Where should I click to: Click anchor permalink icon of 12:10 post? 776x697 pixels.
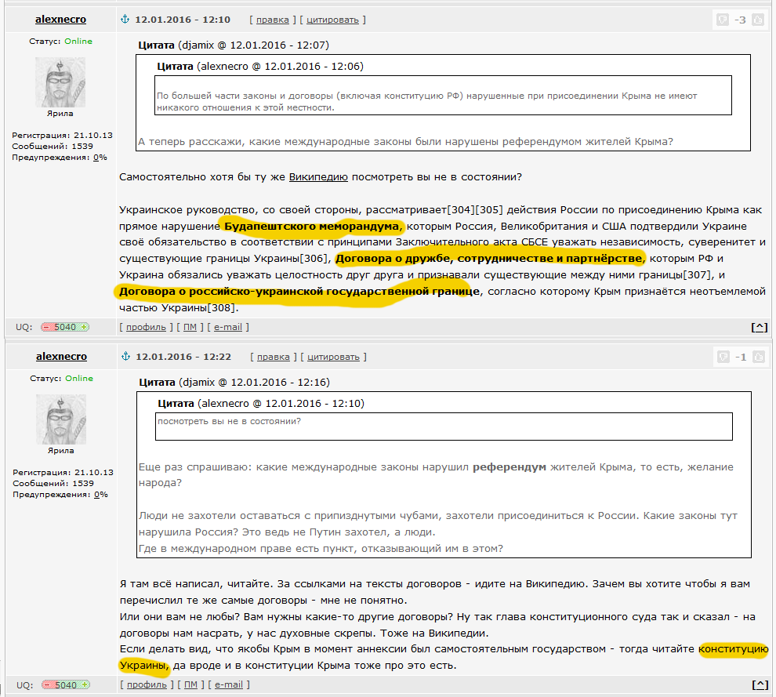125,20
